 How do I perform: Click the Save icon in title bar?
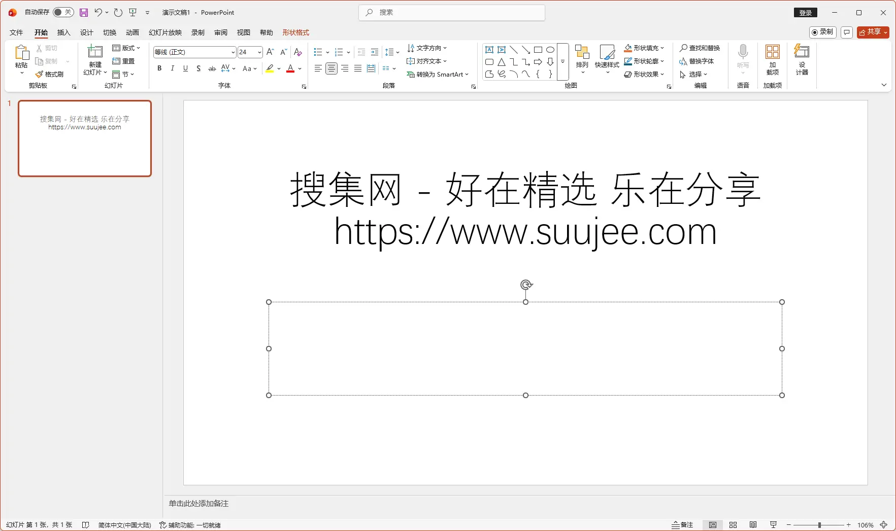click(84, 13)
